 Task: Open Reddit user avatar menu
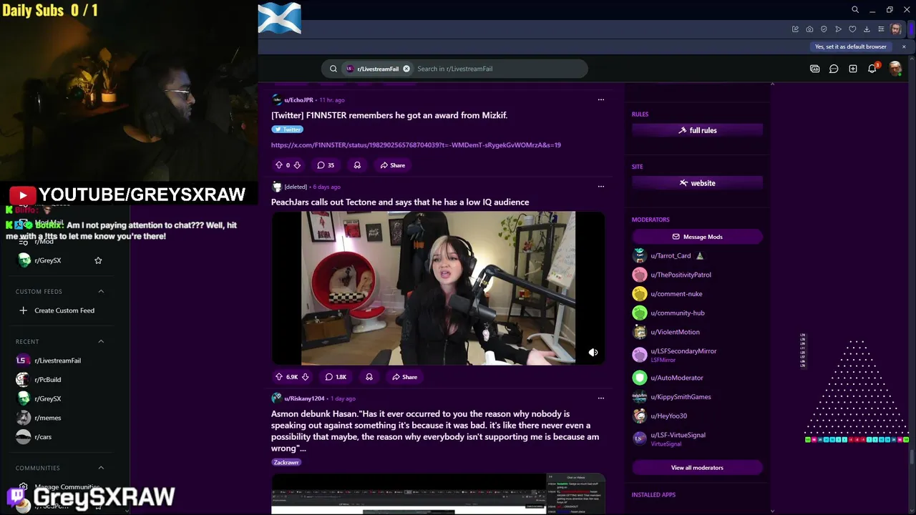coord(895,69)
